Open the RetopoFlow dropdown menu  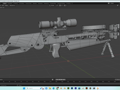click(x=13, y=5)
